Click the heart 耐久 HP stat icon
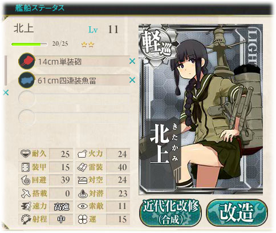Image resolution: width=276 pixels, height=233 pixels. click(26, 154)
